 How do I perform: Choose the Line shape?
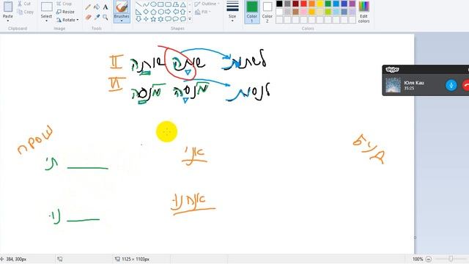click(139, 4)
